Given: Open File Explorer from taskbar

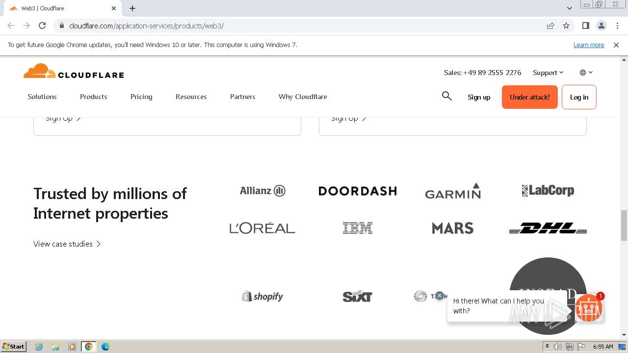Looking at the screenshot, I should 55,347.
